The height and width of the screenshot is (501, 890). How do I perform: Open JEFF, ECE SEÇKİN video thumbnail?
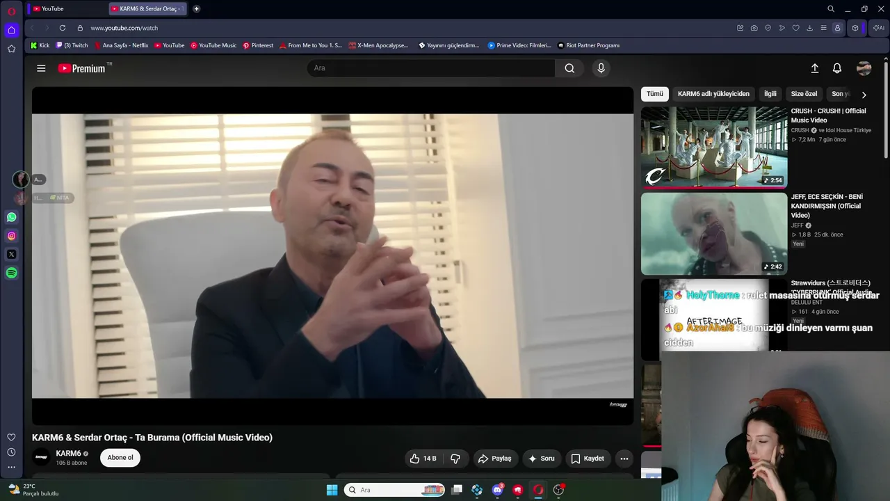click(x=714, y=233)
